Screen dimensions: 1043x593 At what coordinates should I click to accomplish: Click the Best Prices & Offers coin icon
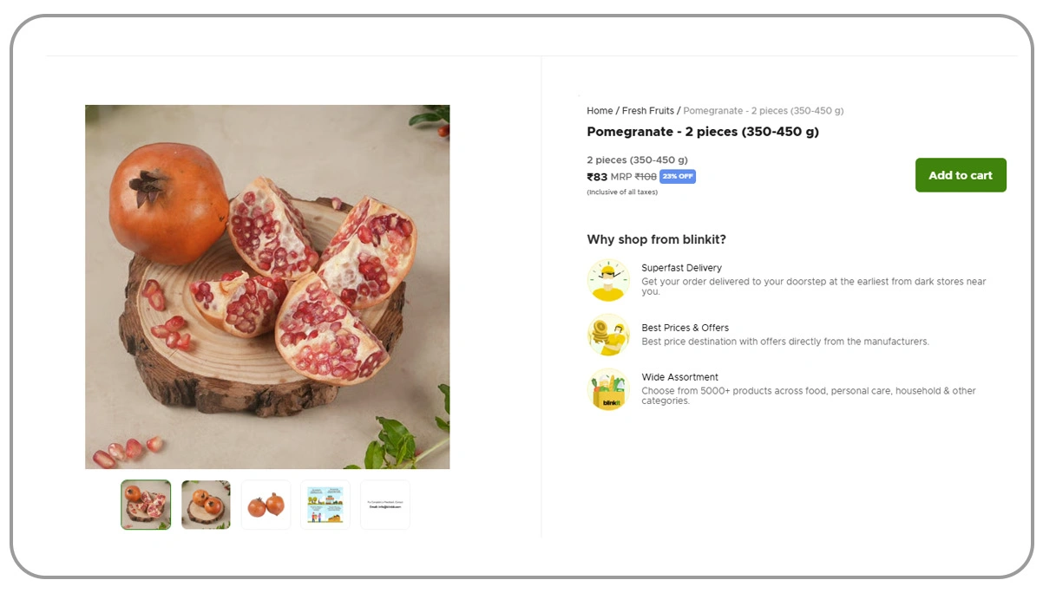pyautogui.click(x=608, y=335)
